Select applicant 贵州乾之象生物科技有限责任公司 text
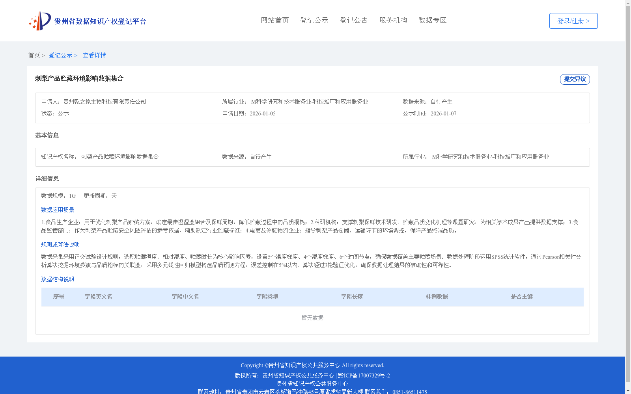Screen dimensions: 631x394 [105, 102]
